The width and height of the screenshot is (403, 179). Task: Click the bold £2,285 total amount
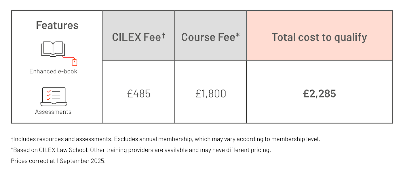pyautogui.click(x=320, y=94)
